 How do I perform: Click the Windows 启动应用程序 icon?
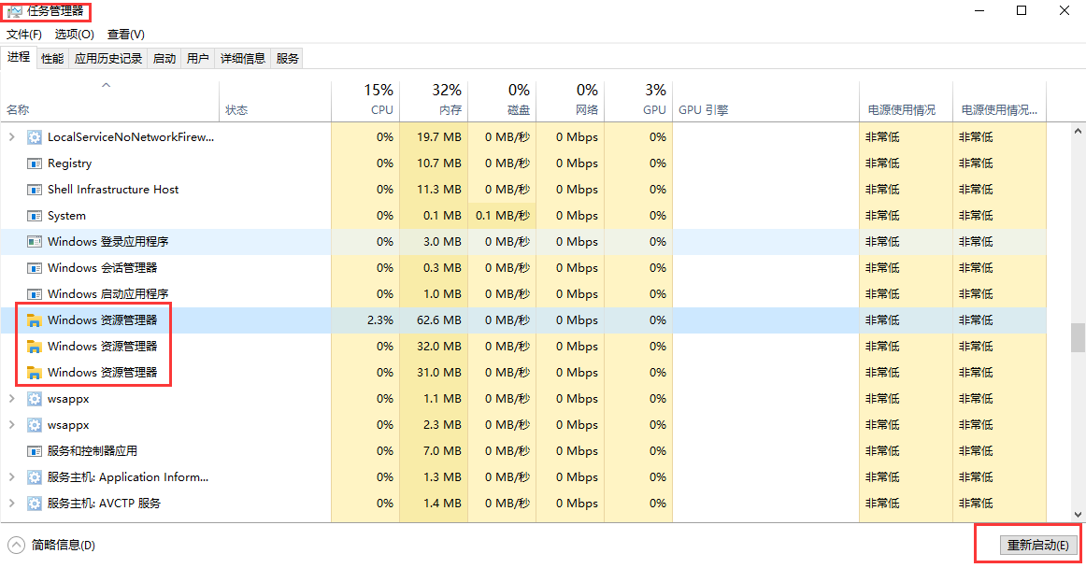click(x=34, y=294)
